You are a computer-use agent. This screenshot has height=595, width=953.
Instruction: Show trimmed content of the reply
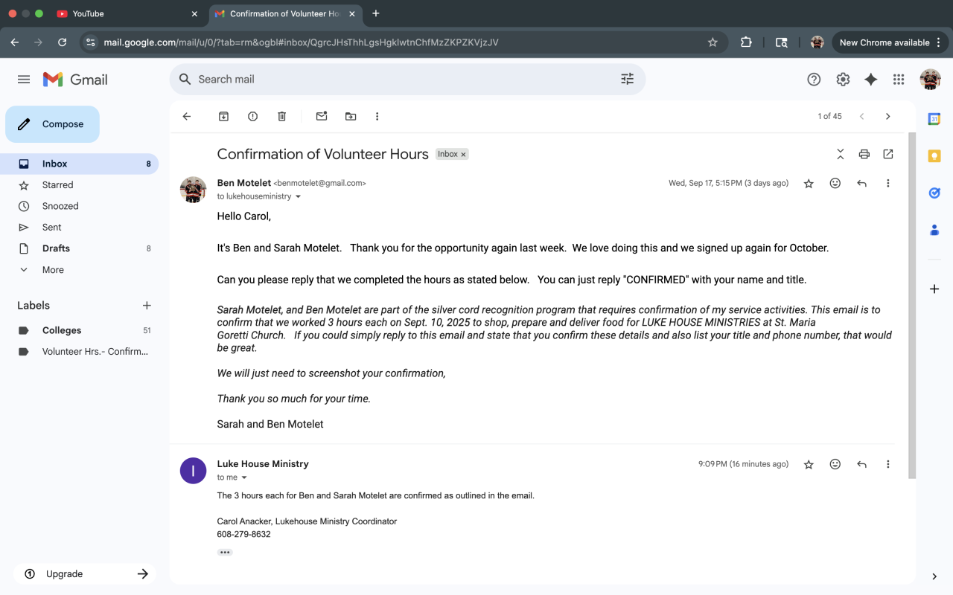point(225,553)
